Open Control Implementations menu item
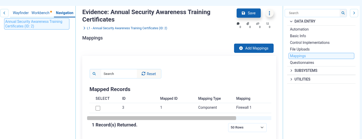This screenshot has width=362, height=139. point(310,43)
